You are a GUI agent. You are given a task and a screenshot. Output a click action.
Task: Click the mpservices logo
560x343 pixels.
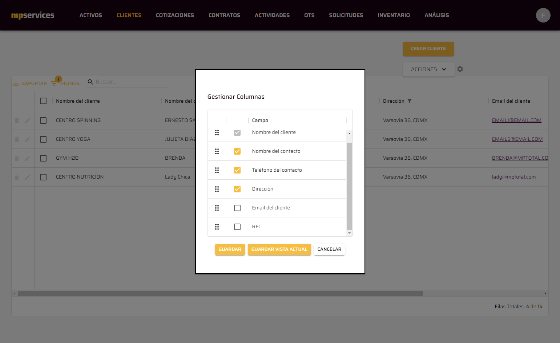pyautogui.click(x=33, y=15)
